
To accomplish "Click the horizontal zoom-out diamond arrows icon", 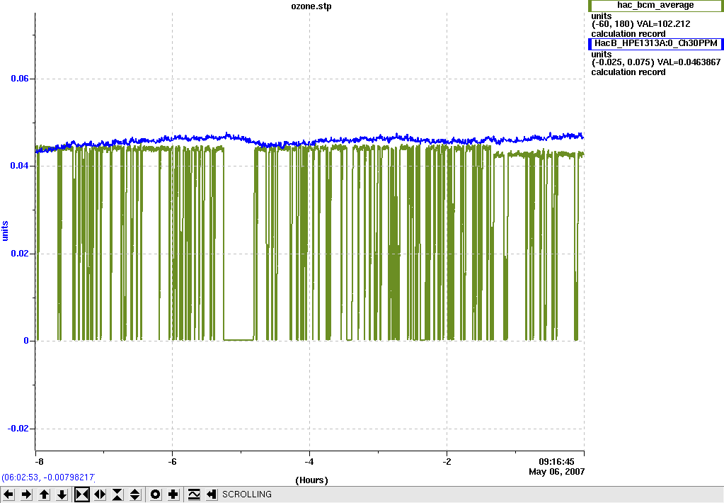I will [x=100, y=494].
